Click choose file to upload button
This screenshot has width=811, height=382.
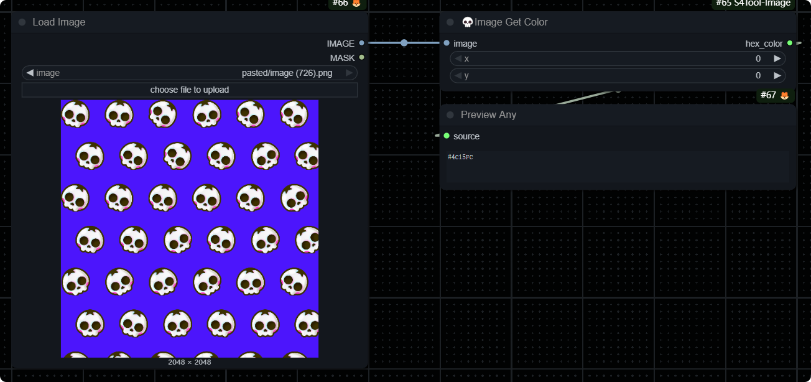190,90
